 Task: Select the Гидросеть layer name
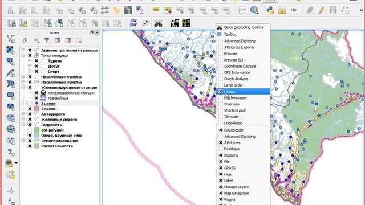coord(51,125)
